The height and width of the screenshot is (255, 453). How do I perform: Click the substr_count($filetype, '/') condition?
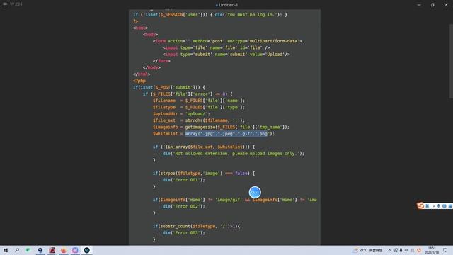pyautogui.click(x=197, y=227)
